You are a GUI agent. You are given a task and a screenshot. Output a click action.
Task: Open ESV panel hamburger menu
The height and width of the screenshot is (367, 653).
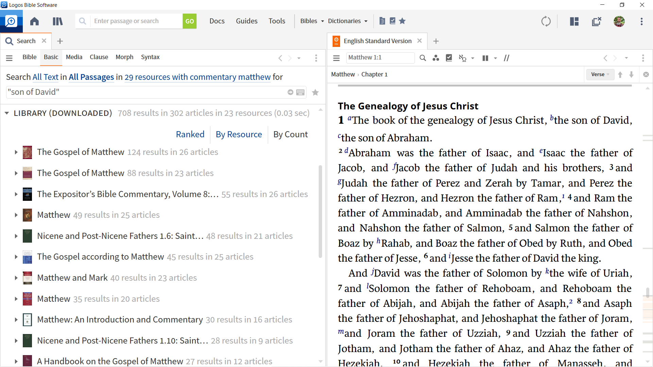point(336,58)
